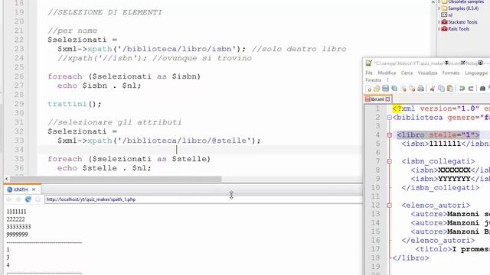This screenshot has width=490, height=275.
Task: Save the file via Notepad++ floppy icon
Action: click(385, 89)
